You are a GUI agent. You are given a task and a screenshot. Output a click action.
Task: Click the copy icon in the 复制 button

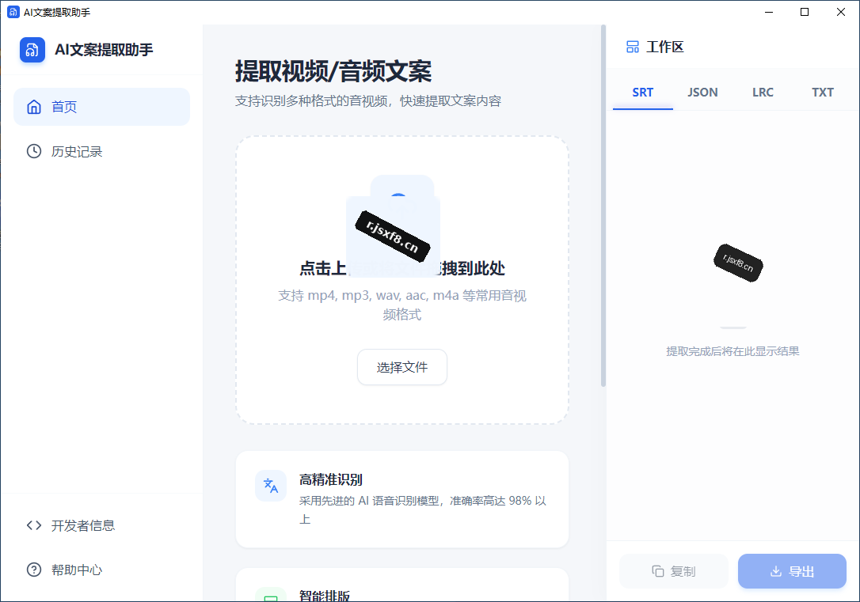pyautogui.click(x=657, y=571)
